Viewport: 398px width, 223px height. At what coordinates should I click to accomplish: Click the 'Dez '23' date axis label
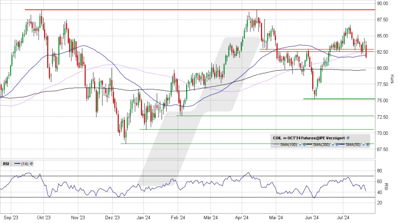(112, 218)
